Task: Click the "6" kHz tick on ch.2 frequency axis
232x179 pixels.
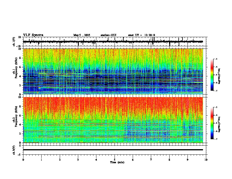Action: click(20, 116)
